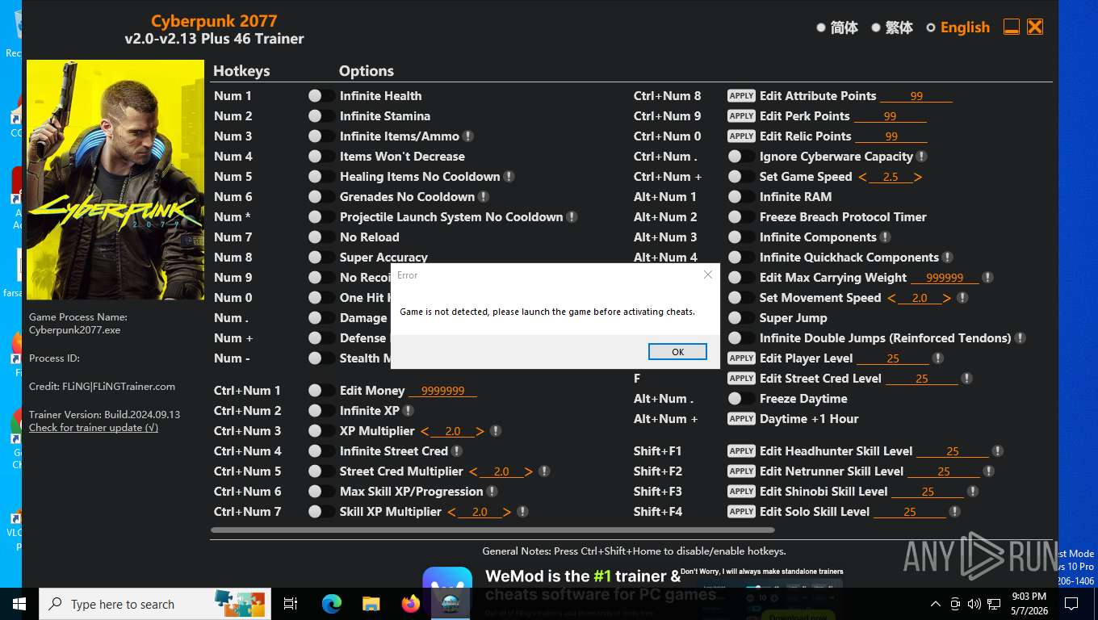The height and width of the screenshot is (620, 1098).
Task: Show info icon for Set Movement Speed
Action: point(962,297)
